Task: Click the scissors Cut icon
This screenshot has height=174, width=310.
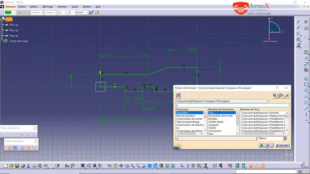Action: click(x=28, y=166)
